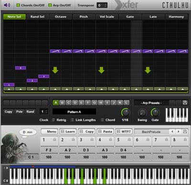Enable the Retrig checkbox
Image resolution: width=191 pixels, height=185 pixels.
[x=53, y=120]
